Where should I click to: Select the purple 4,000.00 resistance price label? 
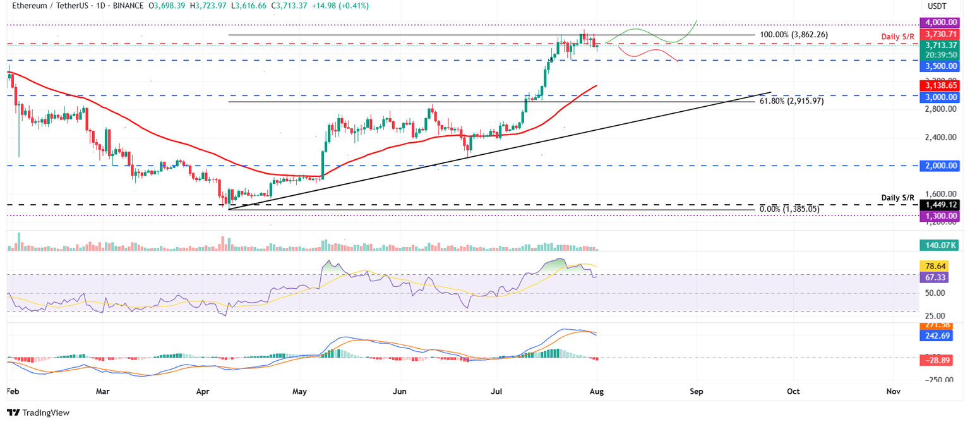940,22
